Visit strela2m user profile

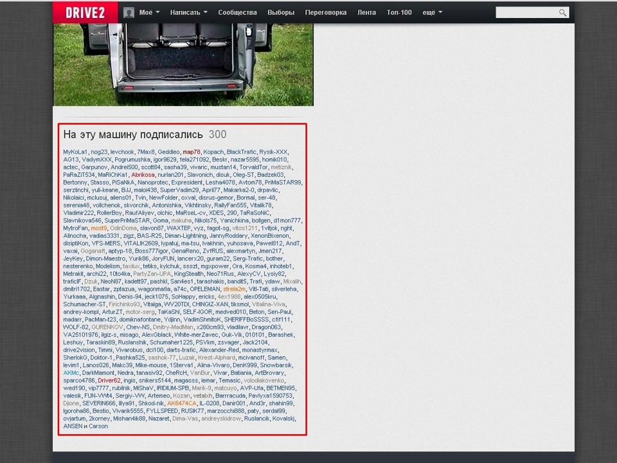click(234, 289)
